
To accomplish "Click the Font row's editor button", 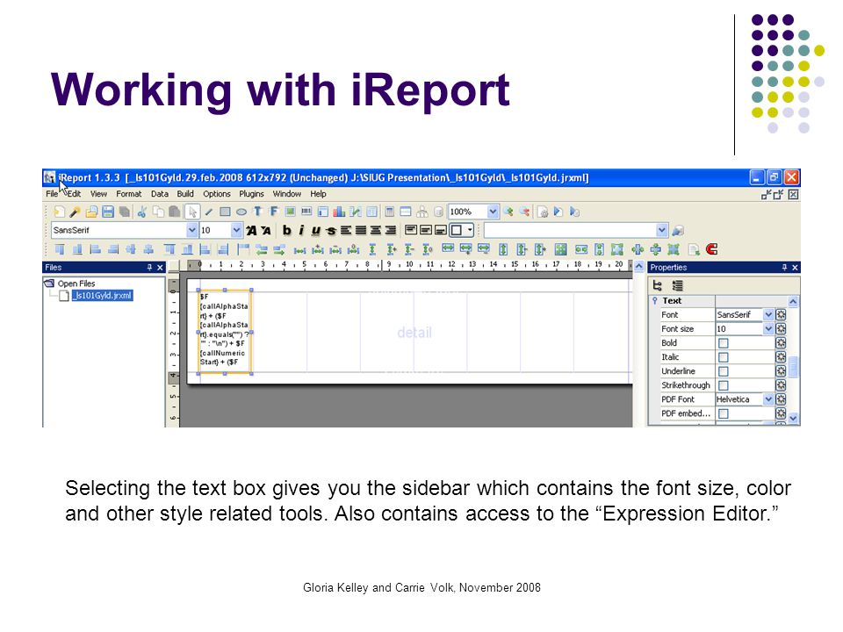I will tap(782, 315).
